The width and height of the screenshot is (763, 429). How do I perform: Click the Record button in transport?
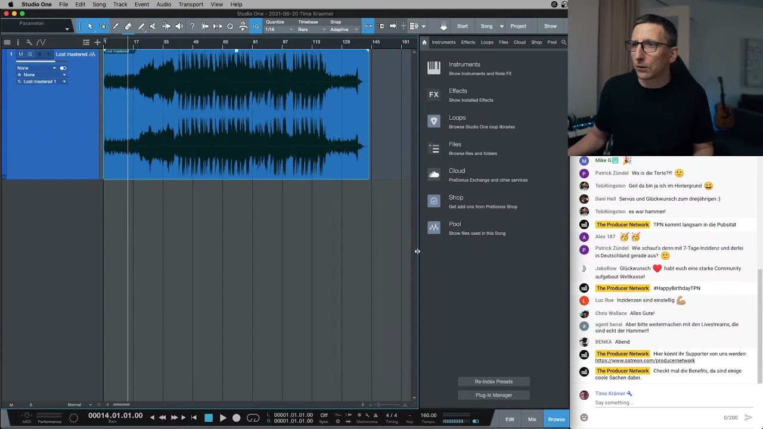pyautogui.click(x=236, y=418)
